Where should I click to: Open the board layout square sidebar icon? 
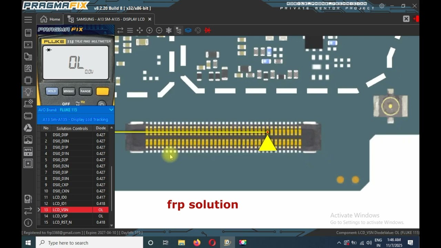point(28,163)
